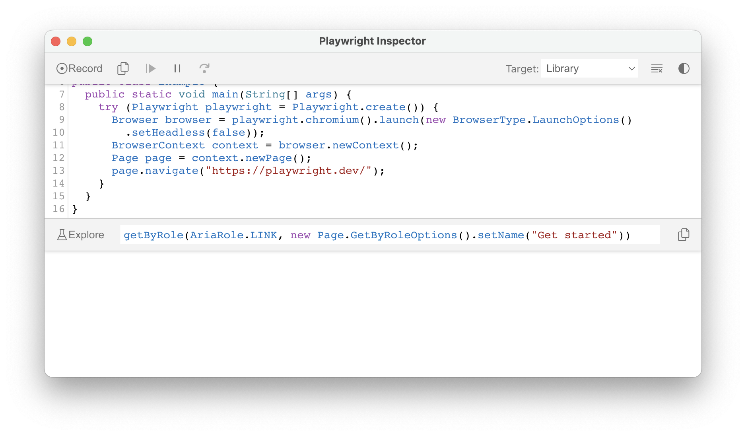Viewport: 746px width, 436px height.
Task: Click the "https://playwright.dev/" string
Action: (288, 171)
